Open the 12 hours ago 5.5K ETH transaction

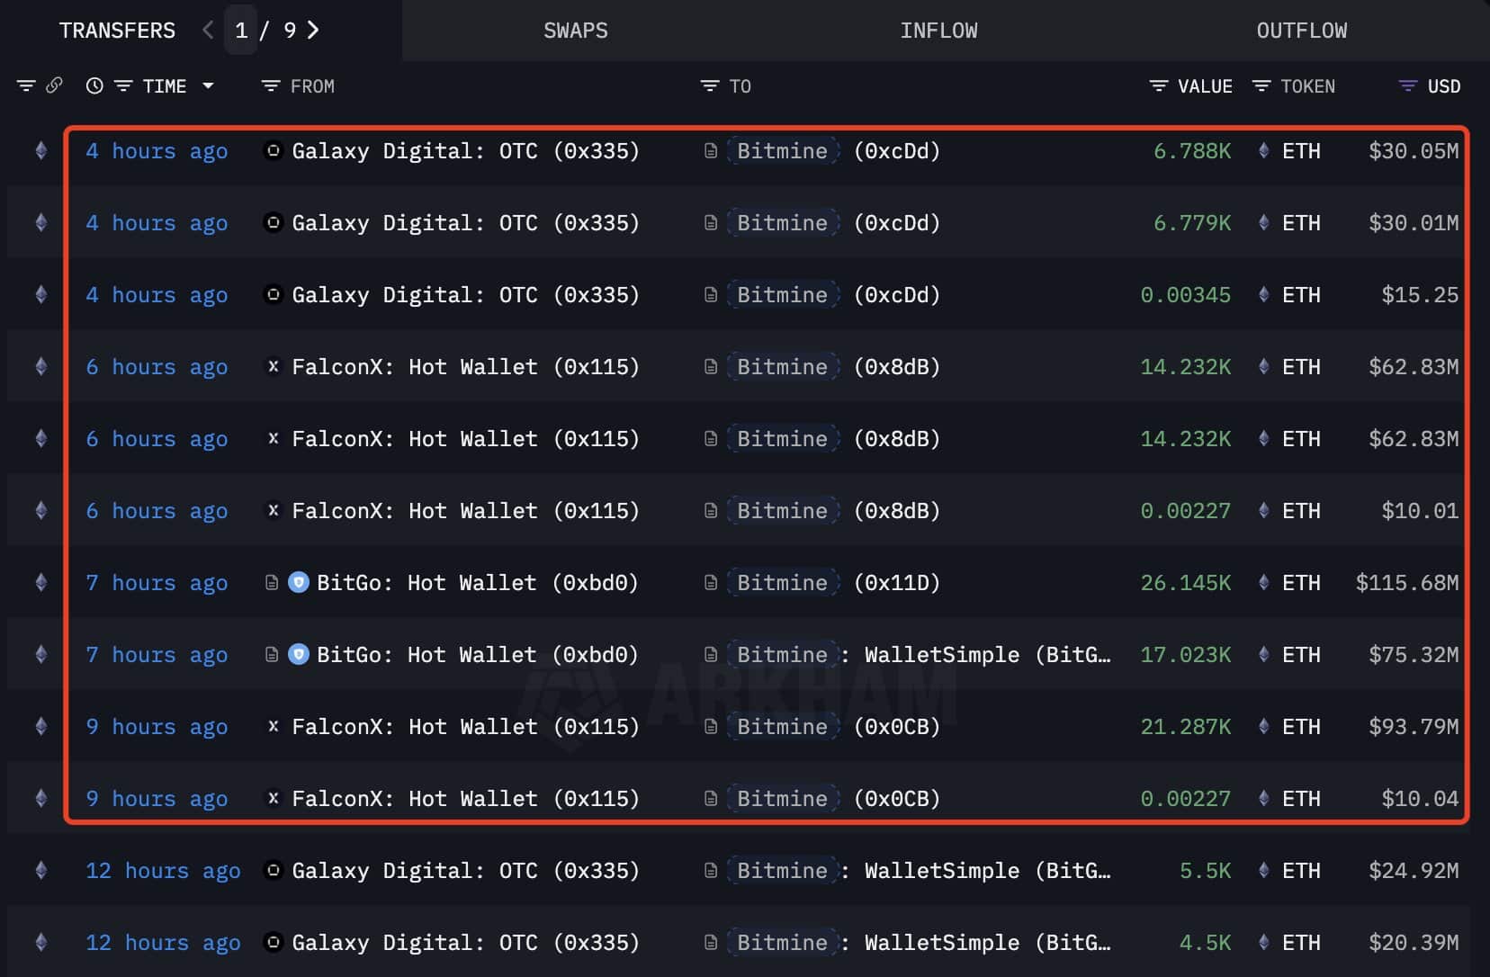pyautogui.click(x=163, y=870)
